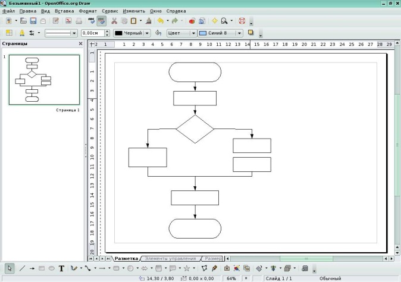Select the Line drawing tool
Viewport: 401px width, 282px height.
tap(22, 268)
